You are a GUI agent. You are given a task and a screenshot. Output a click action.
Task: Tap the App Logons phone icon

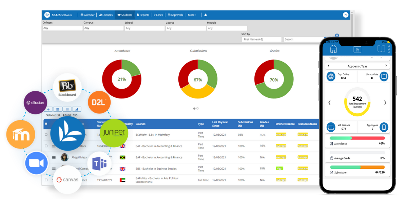point(384,127)
